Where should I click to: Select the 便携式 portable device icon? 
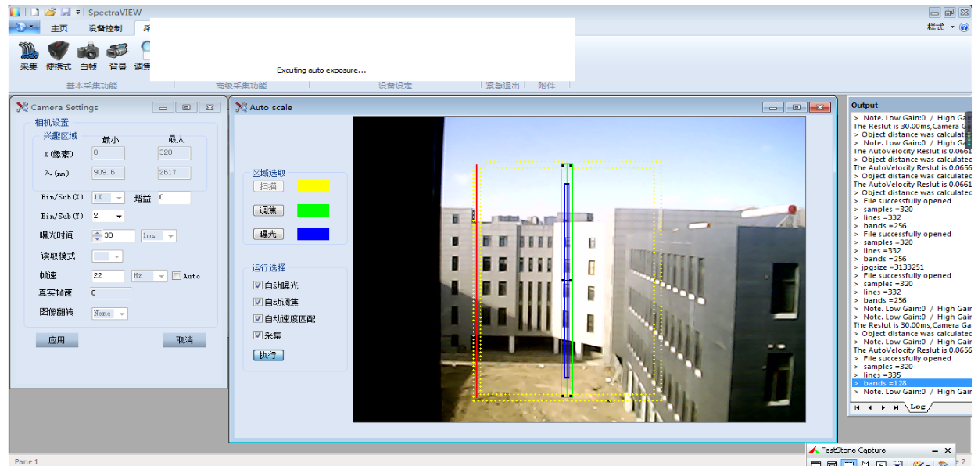click(59, 53)
